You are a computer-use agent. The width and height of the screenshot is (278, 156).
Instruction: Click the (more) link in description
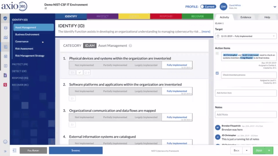tap(206, 31)
